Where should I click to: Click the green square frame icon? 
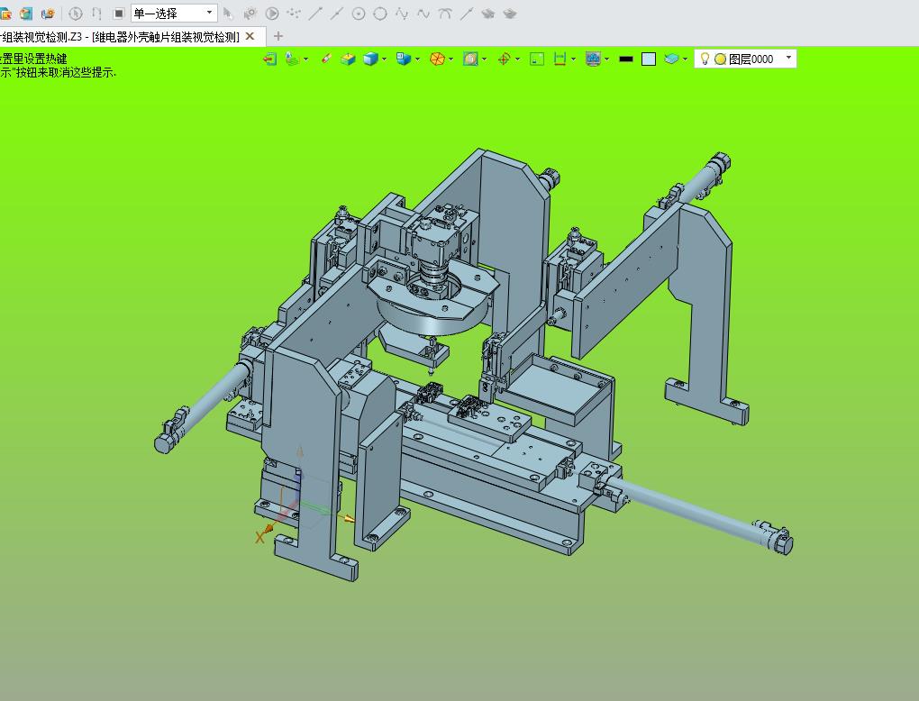pyautogui.click(x=537, y=59)
